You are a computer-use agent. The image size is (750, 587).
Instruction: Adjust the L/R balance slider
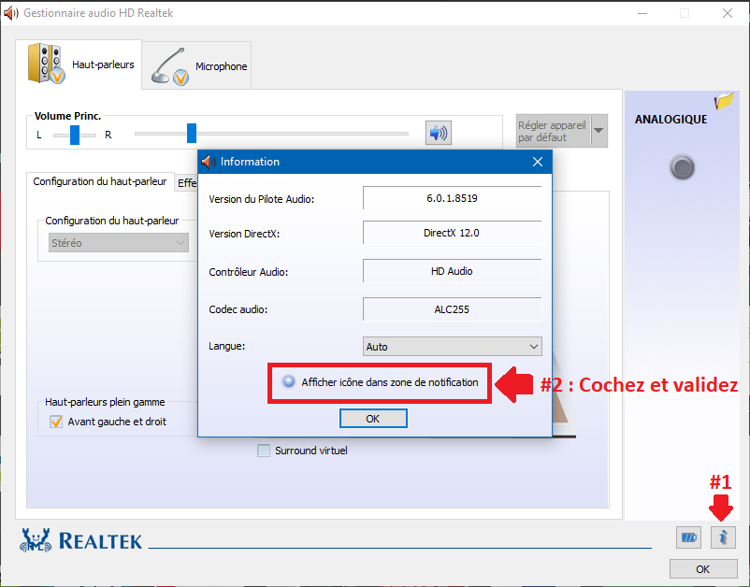(75, 135)
